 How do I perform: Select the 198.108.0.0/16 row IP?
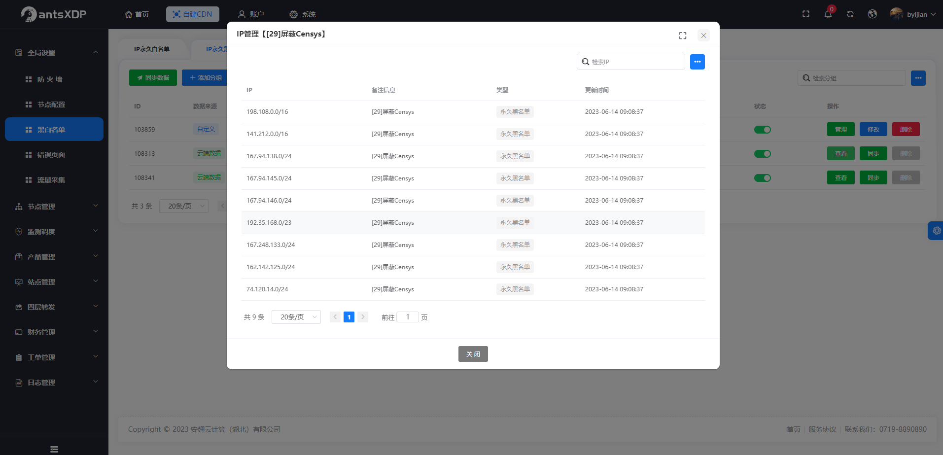(x=267, y=112)
